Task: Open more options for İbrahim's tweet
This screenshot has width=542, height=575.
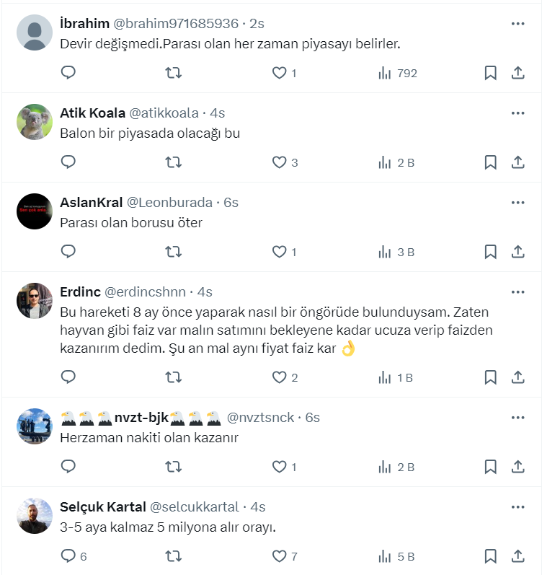Action: (x=517, y=24)
